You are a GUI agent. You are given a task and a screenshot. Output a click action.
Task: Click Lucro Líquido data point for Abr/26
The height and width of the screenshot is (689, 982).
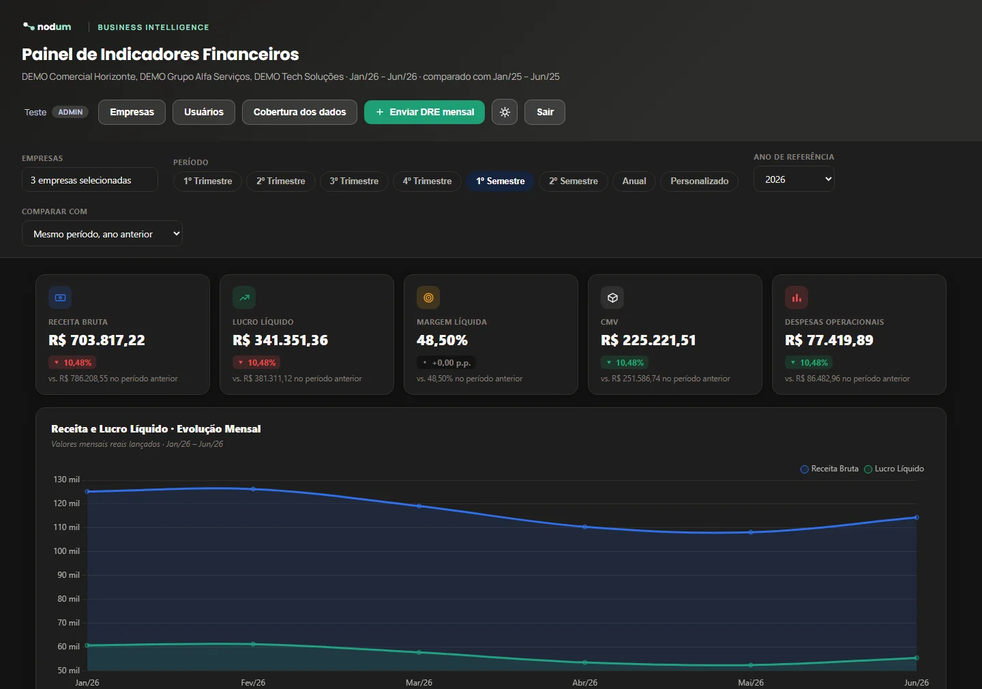(585, 662)
